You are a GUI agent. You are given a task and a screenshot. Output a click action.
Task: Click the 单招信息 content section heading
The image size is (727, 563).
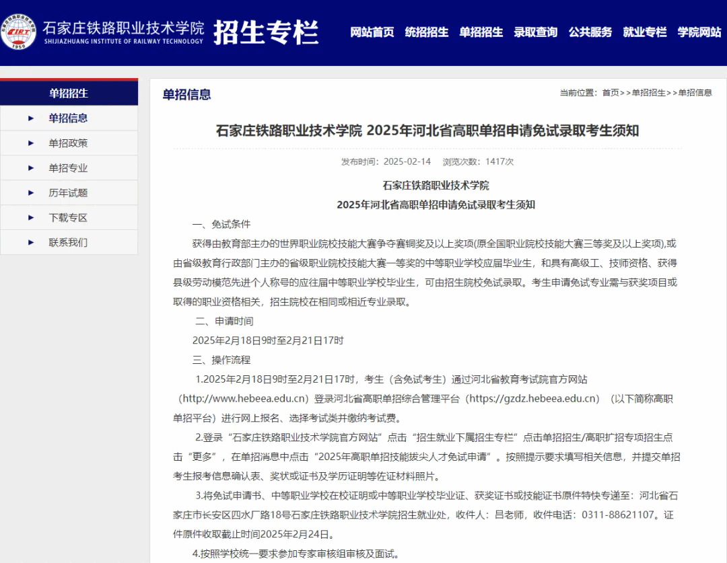coord(186,95)
